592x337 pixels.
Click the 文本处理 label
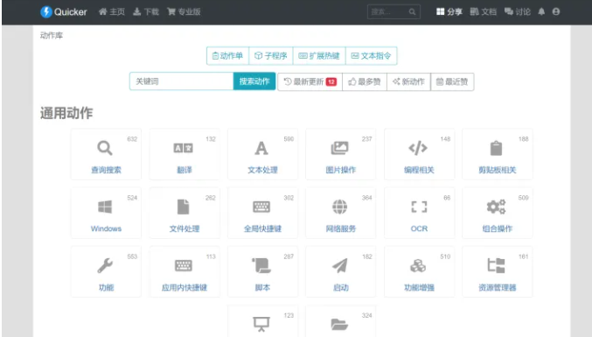tap(262, 170)
